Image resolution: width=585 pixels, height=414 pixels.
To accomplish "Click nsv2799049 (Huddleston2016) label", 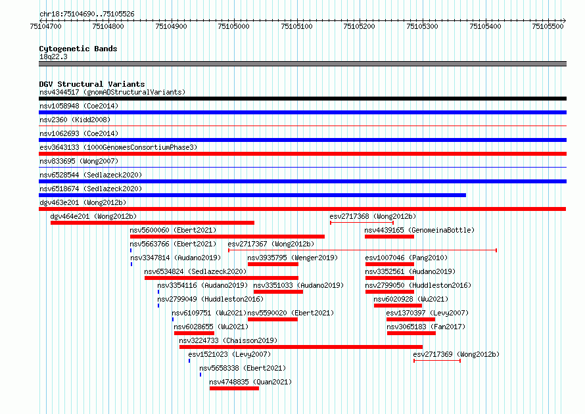I will click(x=210, y=299).
